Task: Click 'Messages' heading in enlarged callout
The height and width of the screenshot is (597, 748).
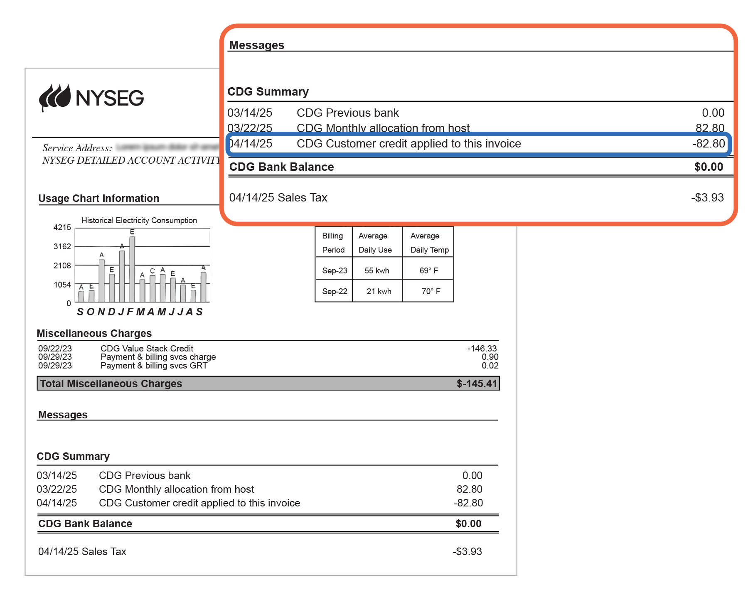Action: tap(257, 45)
